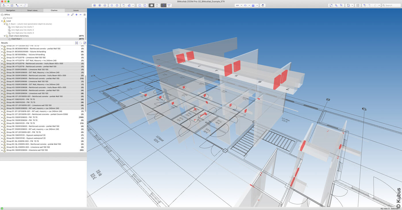This screenshot has height=210, width=402.
Task: Expand Group 40 Reinforced conrete prefab Wall
Action: (2, 78)
